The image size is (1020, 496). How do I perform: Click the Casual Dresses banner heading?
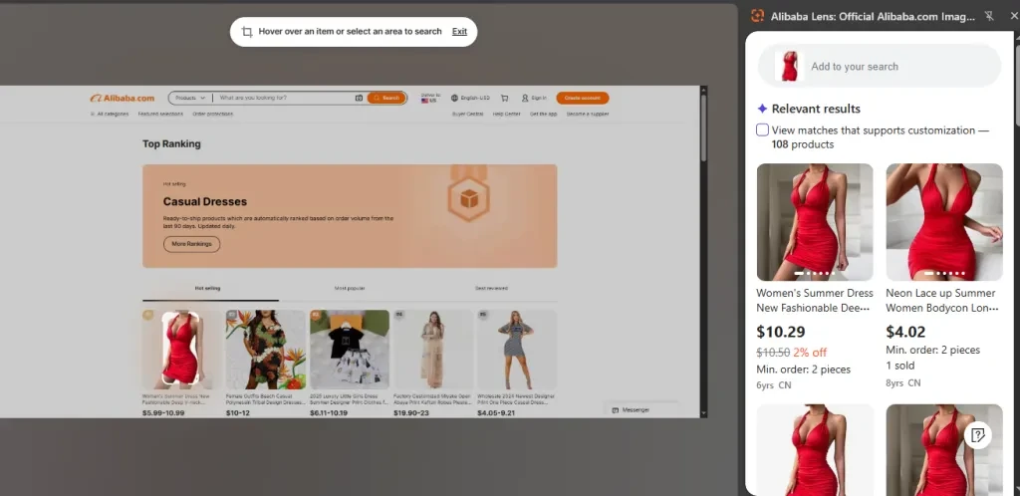click(205, 201)
